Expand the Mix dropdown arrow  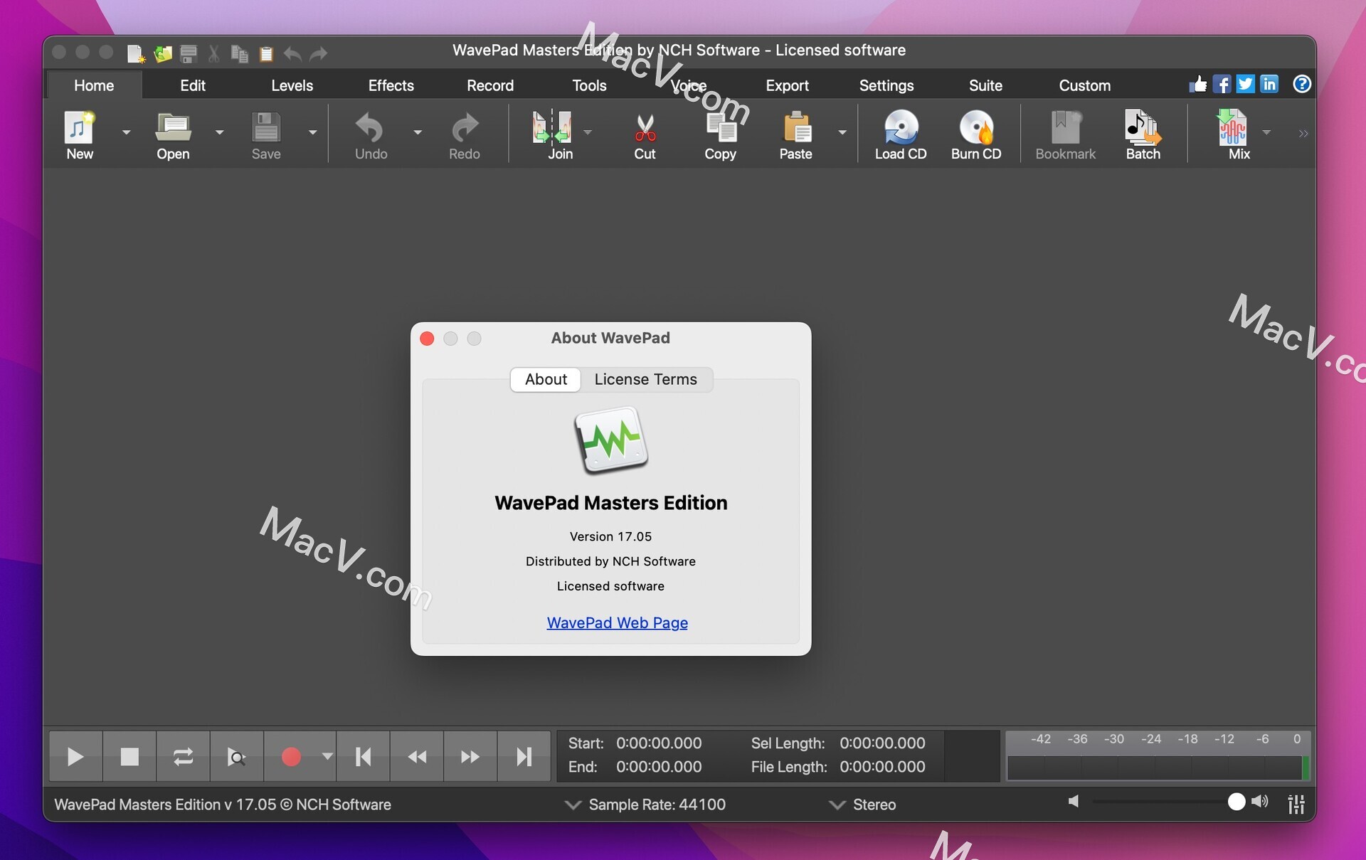coord(1266,132)
